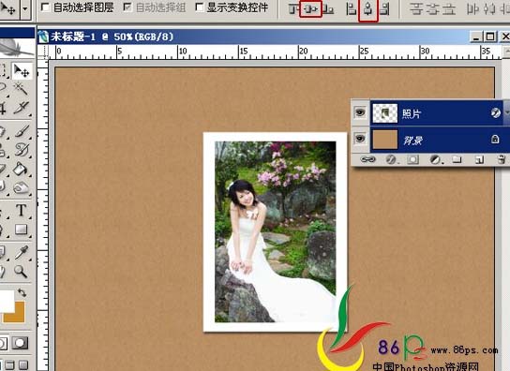
Task: Select the 背景 layer by name
Action: (412, 141)
